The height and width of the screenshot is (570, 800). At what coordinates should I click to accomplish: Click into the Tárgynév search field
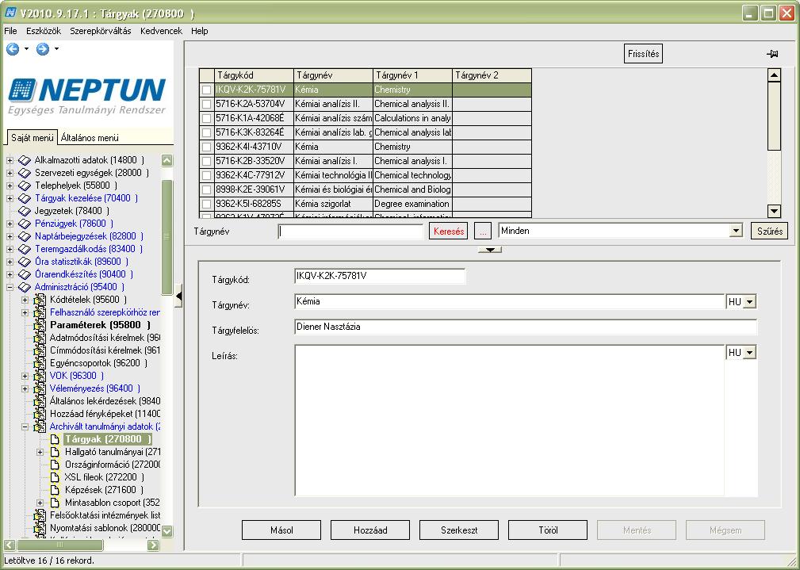tap(351, 231)
